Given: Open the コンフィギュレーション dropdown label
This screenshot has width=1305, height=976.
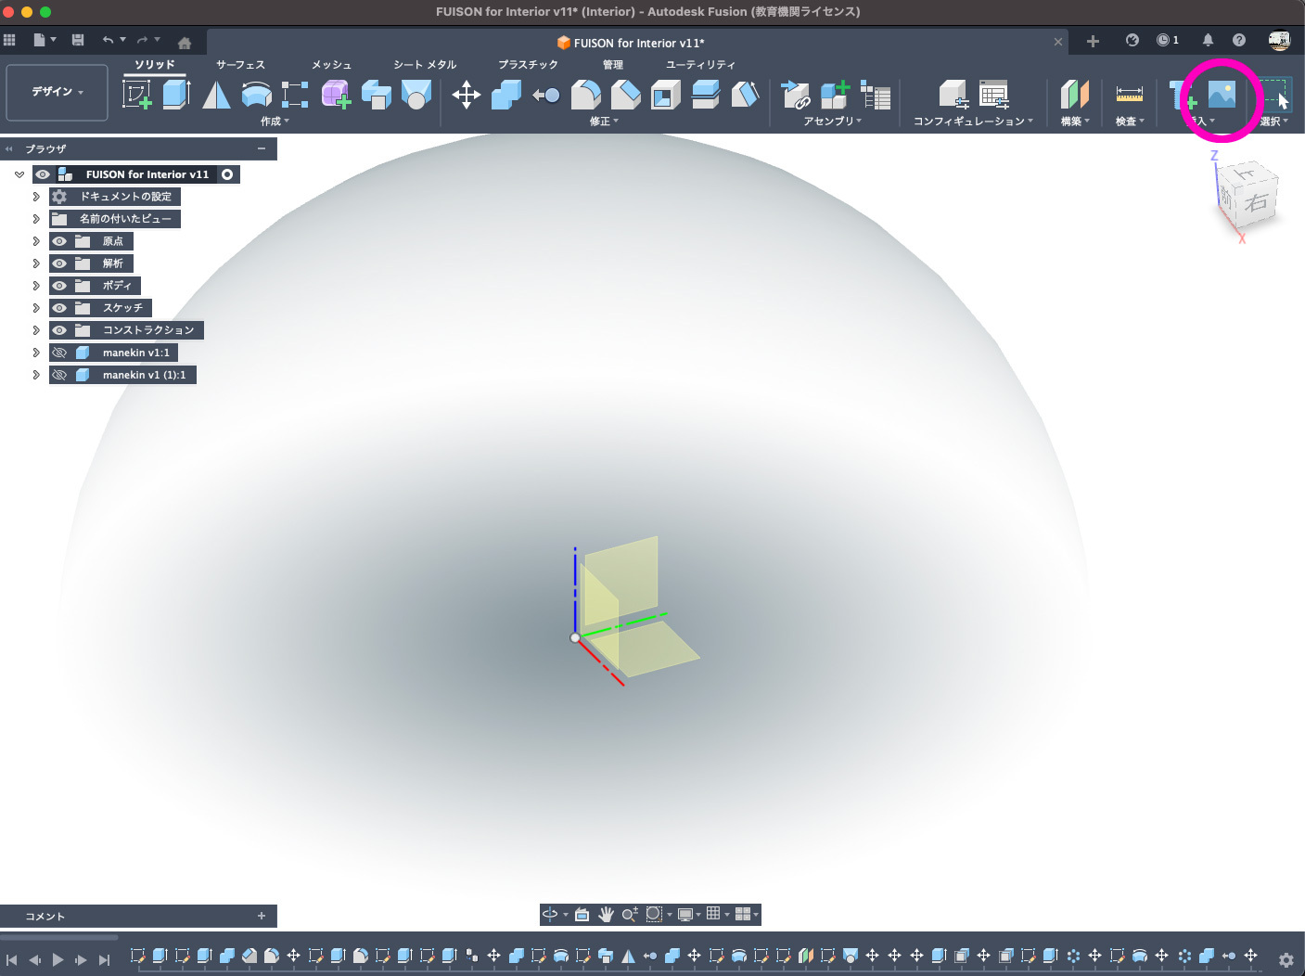Looking at the screenshot, I should 972,122.
